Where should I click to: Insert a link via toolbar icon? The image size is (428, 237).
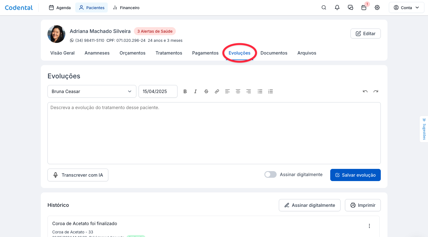pos(217,91)
